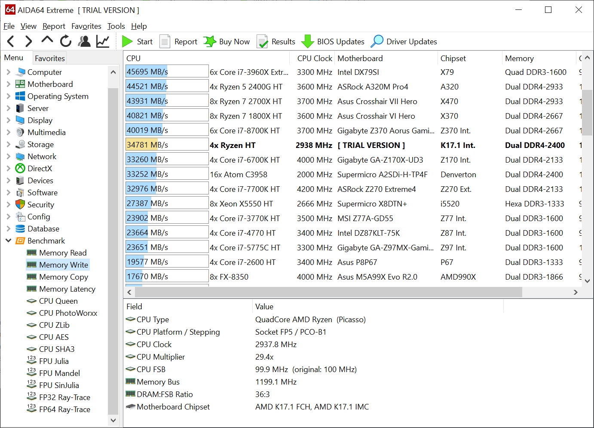Image resolution: width=594 pixels, height=428 pixels.
Task: Expand the Operating System tree node
Action: pos(8,96)
